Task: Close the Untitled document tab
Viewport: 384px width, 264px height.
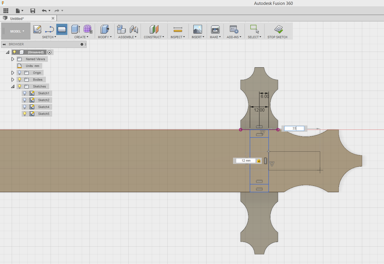Action: [53, 18]
